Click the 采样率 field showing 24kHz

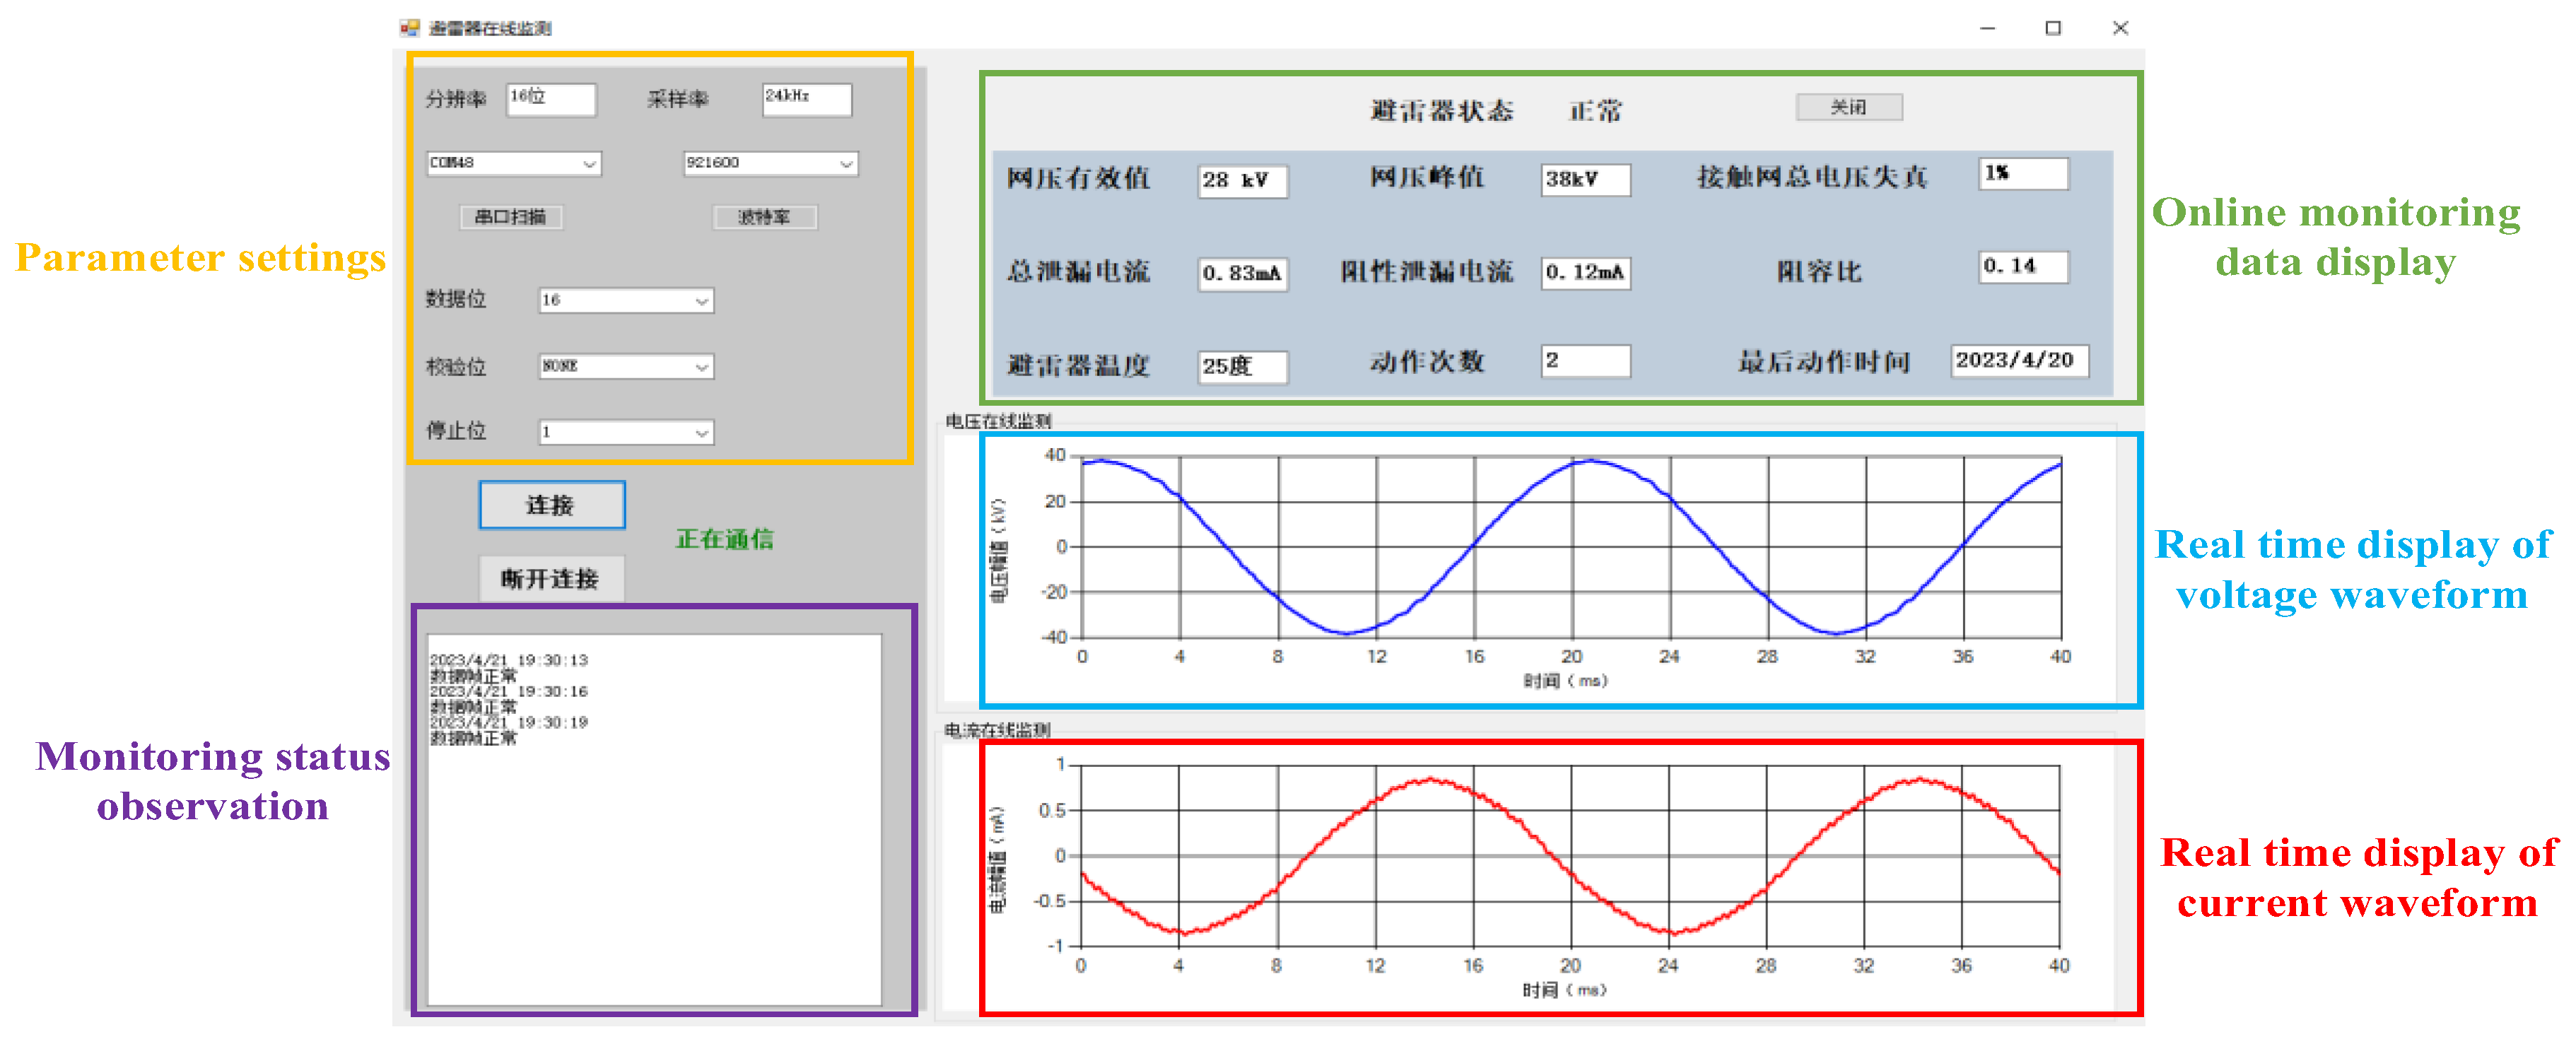[x=806, y=99]
